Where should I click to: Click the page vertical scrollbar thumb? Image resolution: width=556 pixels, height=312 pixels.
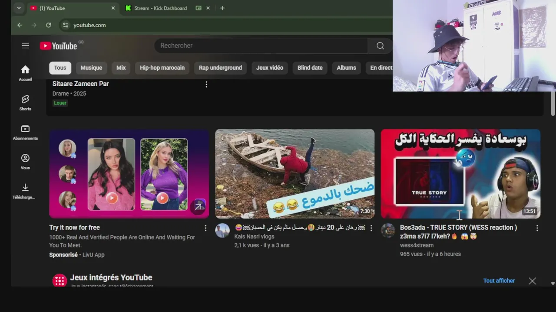click(x=553, y=104)
